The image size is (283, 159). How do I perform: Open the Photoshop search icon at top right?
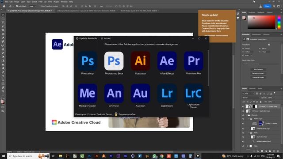[274, 6]
